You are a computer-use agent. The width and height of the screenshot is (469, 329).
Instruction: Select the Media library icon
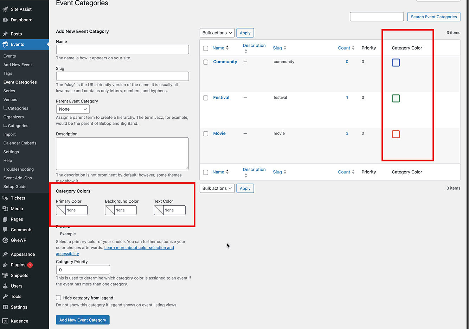click(5, 209)
